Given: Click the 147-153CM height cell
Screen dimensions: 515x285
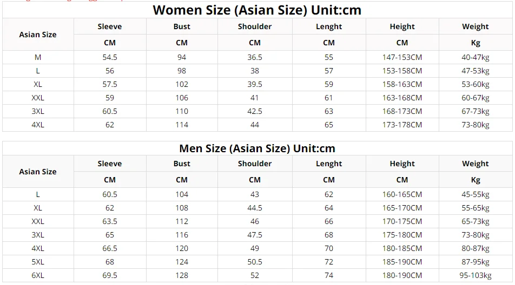Looking at the screenshot, I should pos(402,57).
